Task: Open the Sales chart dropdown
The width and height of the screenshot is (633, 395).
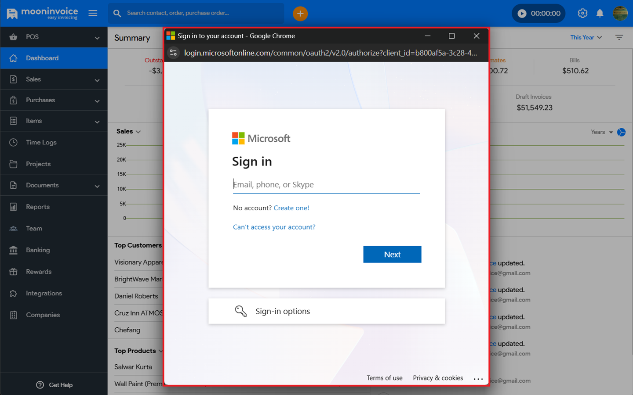Action: pos(128,132)
